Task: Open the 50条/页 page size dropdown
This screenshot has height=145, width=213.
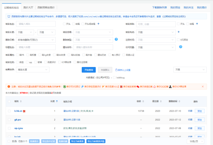Action: coord(195,141)
